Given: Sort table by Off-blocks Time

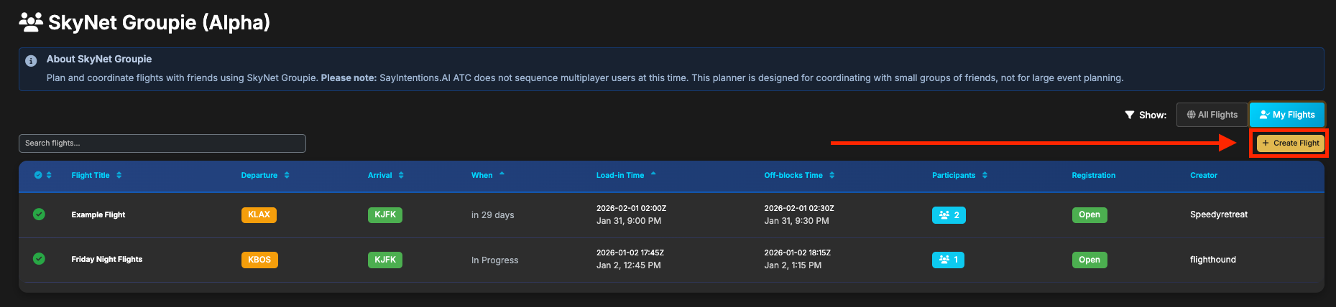Looking at the screenshot, I should point(799,175).
